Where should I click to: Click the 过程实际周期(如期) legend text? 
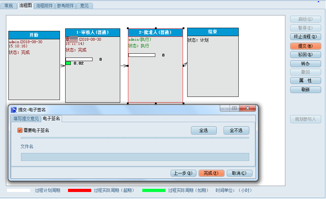pyautogui.click(x=188, y=191)
